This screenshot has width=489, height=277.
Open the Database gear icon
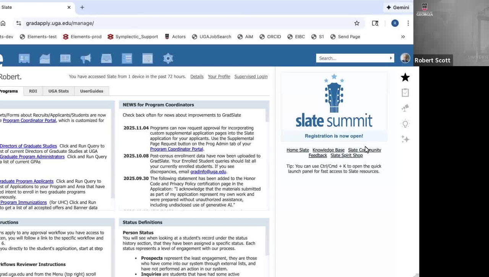tap(168, 58)
